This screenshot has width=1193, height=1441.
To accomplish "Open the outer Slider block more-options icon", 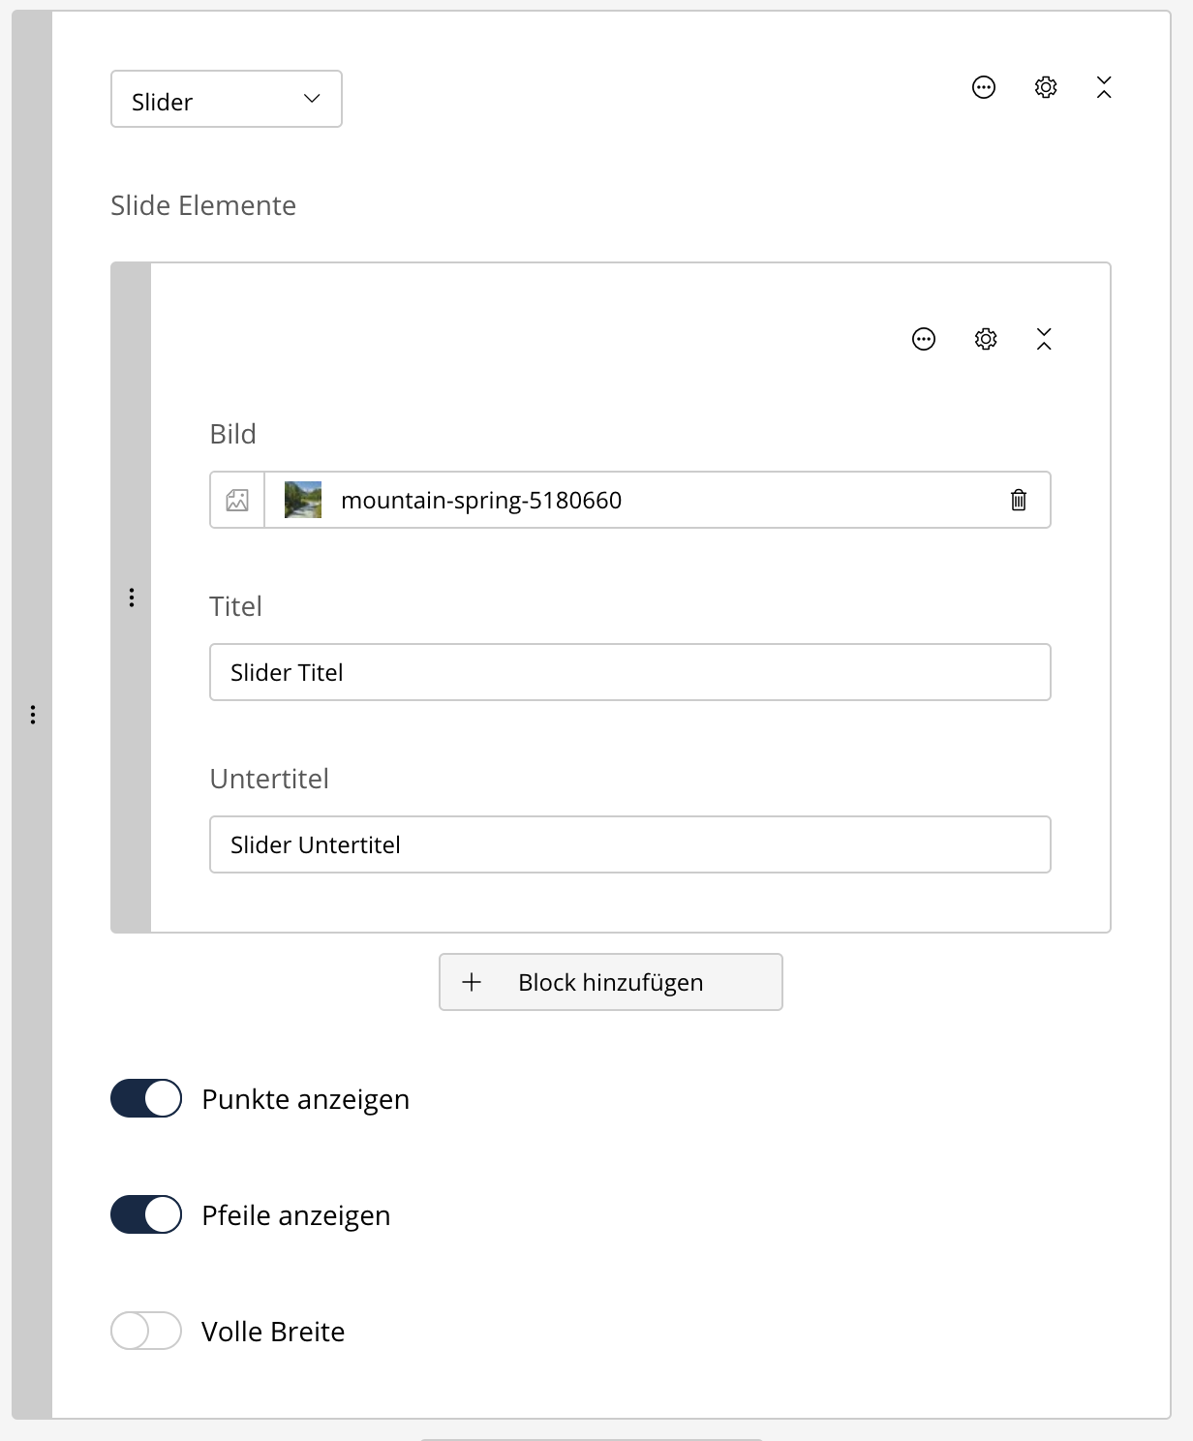I will coord(984,88).
